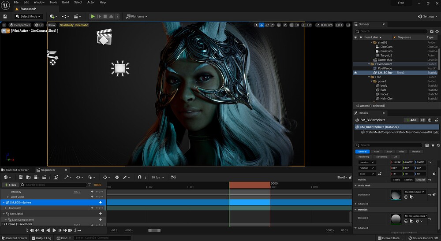441x241 pixels.
Task: Toggle the Details panel lock icon
Action: pyautogui.click(x=437, y=120)
